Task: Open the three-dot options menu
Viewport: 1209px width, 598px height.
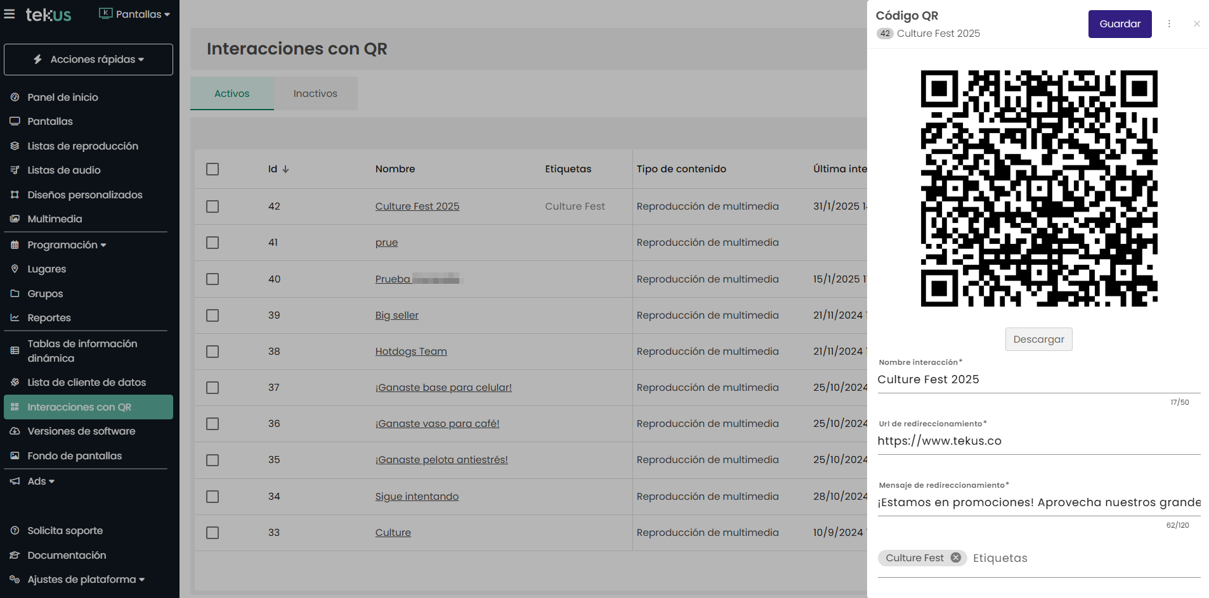Action: tap(1169, 24)
